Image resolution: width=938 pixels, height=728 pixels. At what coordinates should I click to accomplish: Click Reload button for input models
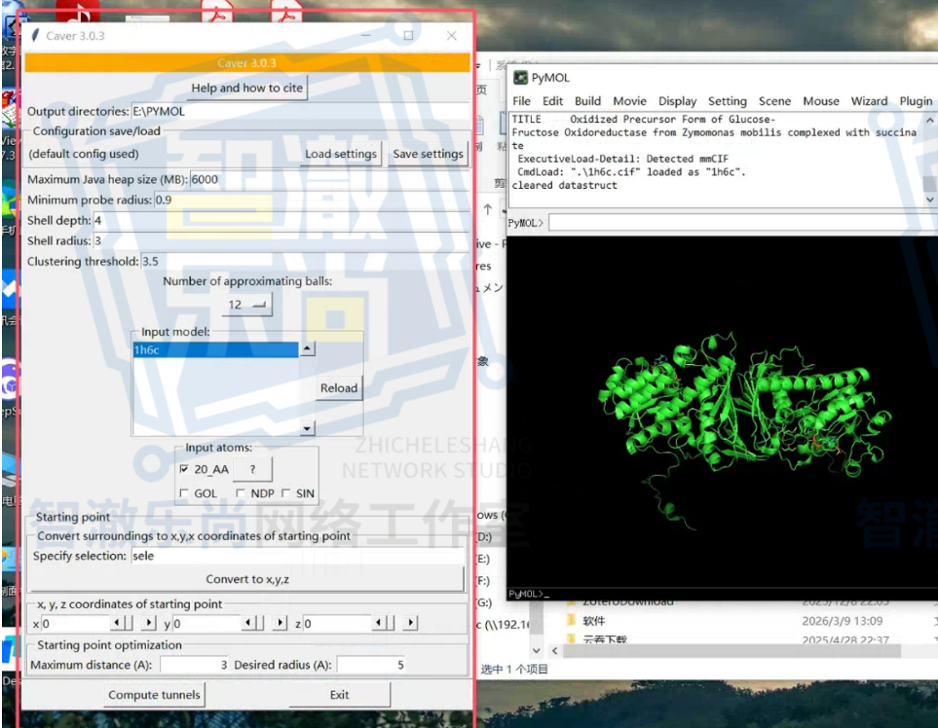coord(339,388)
